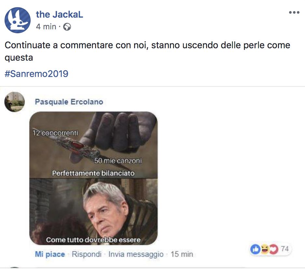Open the #Sanremo2019 hashtag
This screenshot has width=305, height=269.
tap(36, 74)
